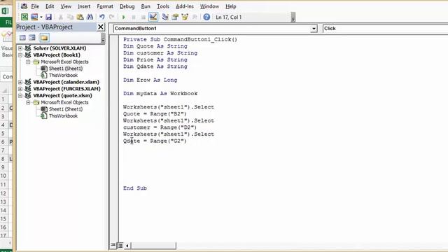Open the Run menu
The image size is (448, 252).
146,6
